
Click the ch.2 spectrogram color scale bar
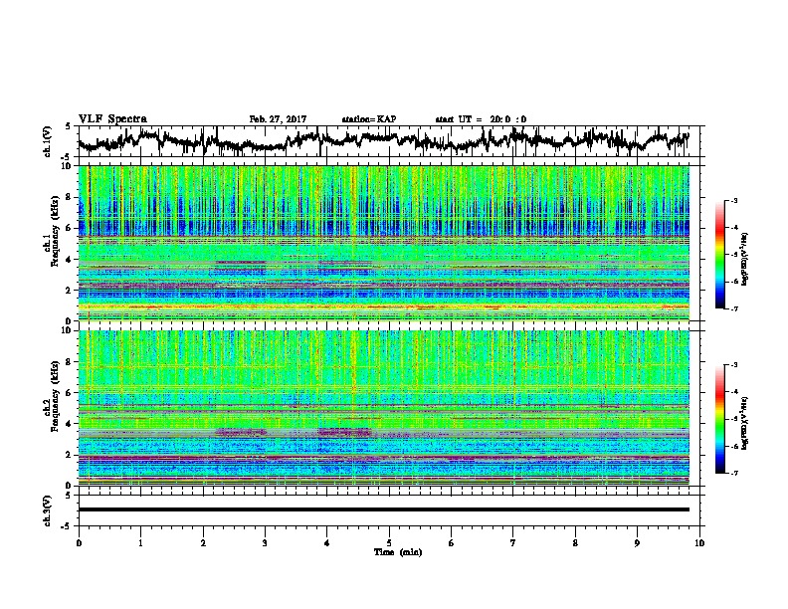[x=719, y=419]
